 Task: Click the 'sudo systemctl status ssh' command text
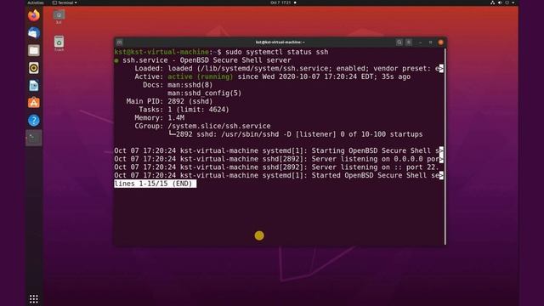[277, 52]
